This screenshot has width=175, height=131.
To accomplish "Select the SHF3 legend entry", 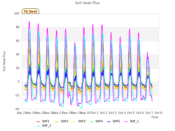I will (79, 121).
